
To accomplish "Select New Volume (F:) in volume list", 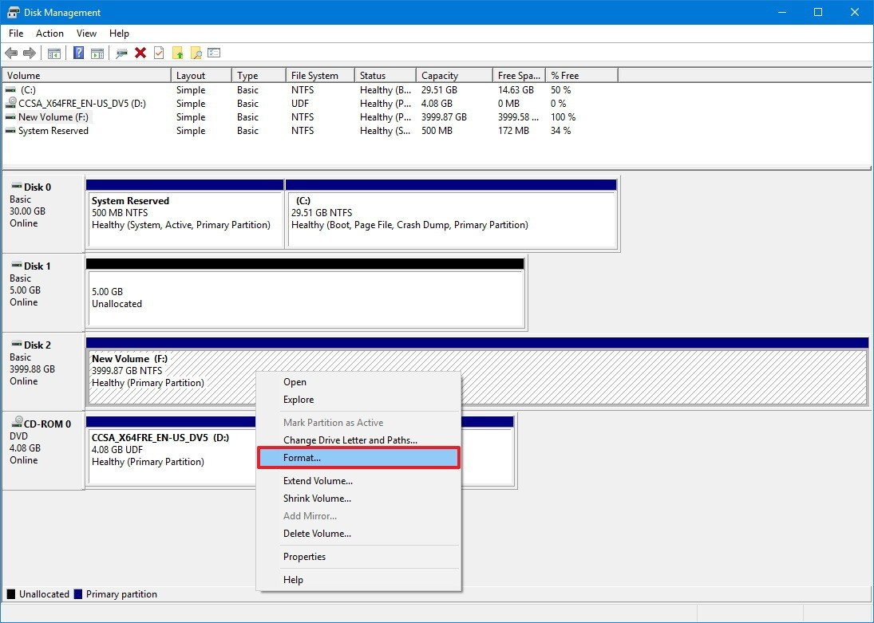I will (53, 117).
